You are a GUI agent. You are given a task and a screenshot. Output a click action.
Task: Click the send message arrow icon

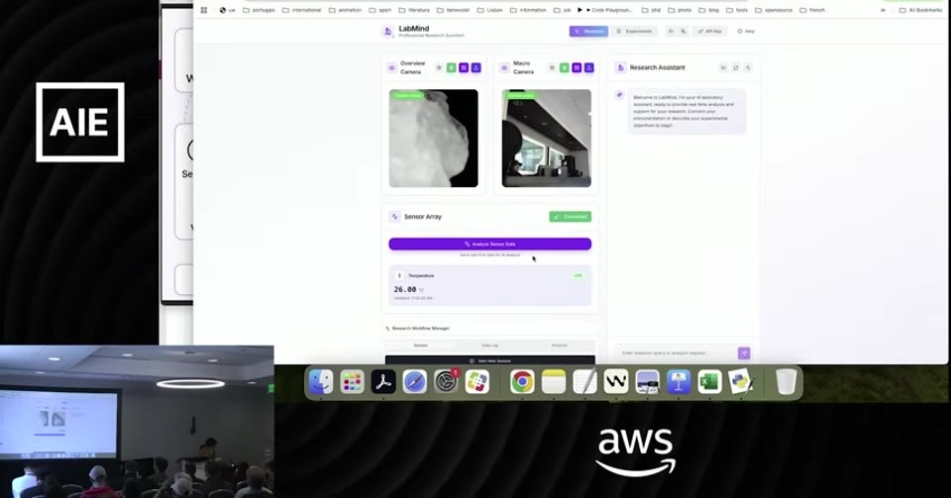744,352
